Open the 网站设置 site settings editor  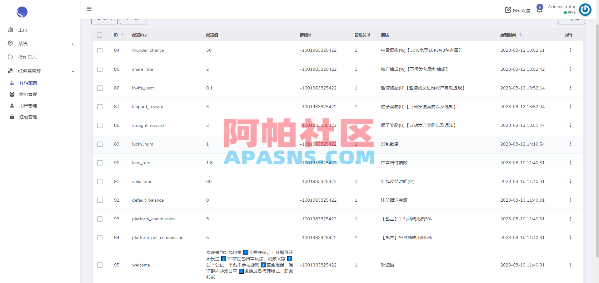(517, 10)
